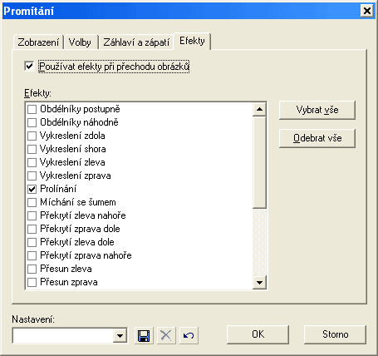Click the list's scroll down arrow
The image size is (378, 356).
[259, 283]
